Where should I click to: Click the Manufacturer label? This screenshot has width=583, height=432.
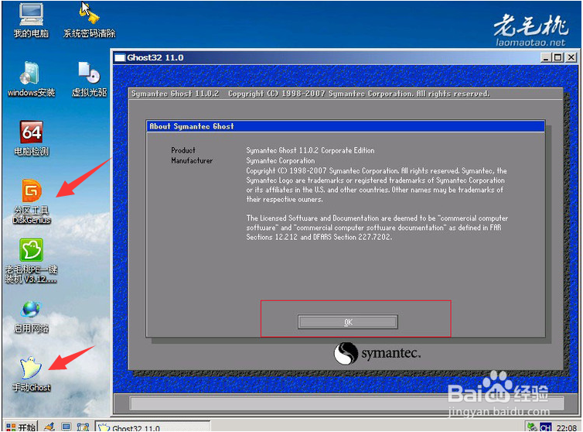(192, 160)
